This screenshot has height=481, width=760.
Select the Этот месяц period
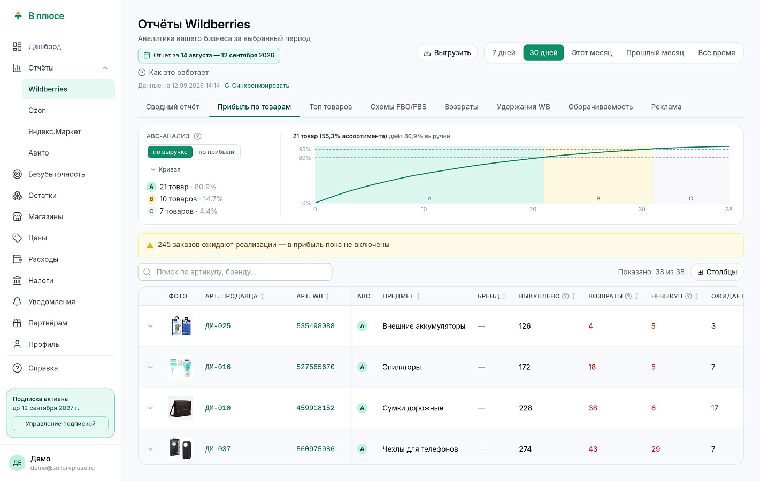point(592,53)
